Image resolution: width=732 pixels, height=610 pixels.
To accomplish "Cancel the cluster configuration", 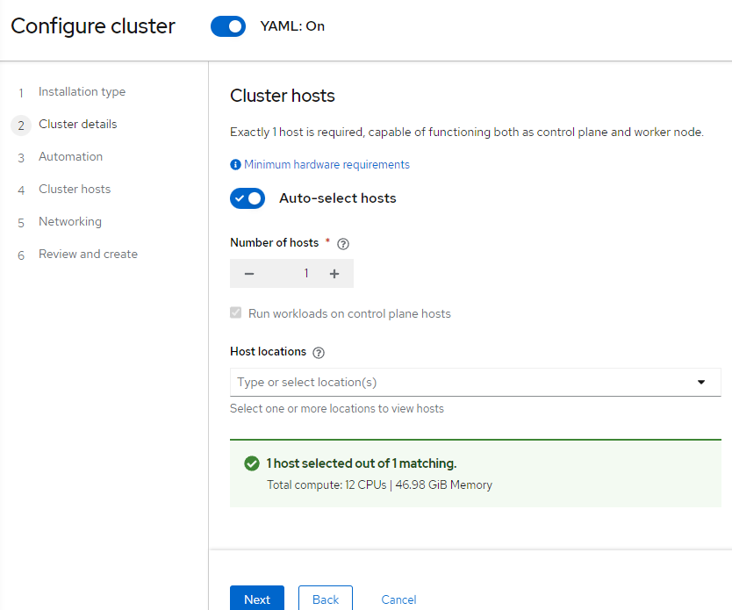I will [x=398, y=599].
